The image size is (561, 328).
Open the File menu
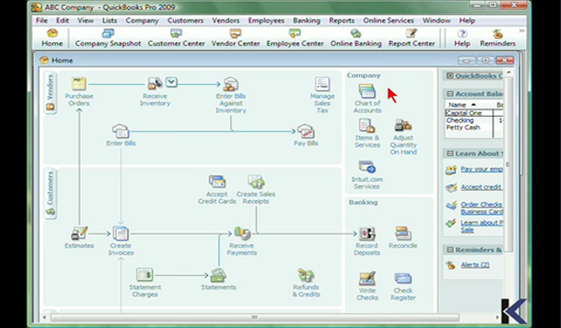(x=42, y=20)
